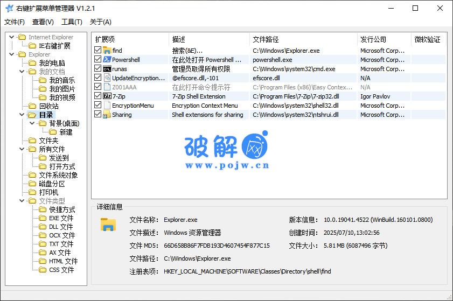Click the MD5 value 66D658B86F7FDB193D4607454F877C15

pos(217,246)
